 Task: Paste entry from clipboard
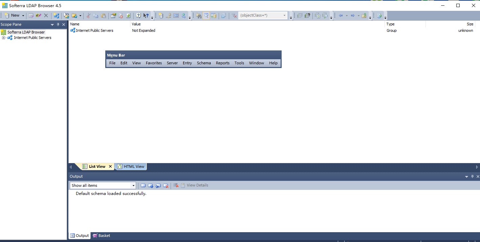coord(104,16)
